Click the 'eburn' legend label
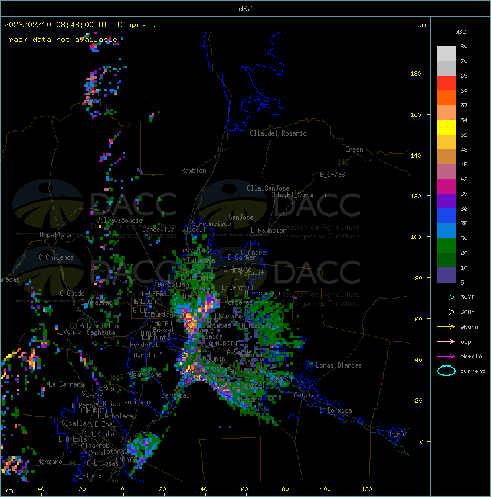 click(469, 326)
